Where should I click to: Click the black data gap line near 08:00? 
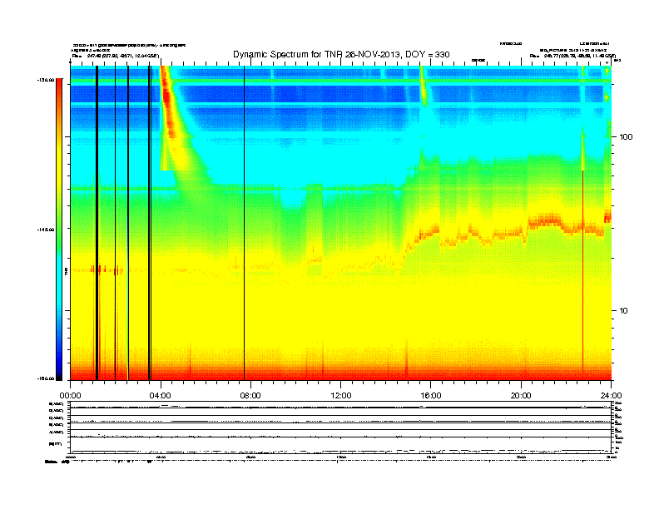point(244,223)
